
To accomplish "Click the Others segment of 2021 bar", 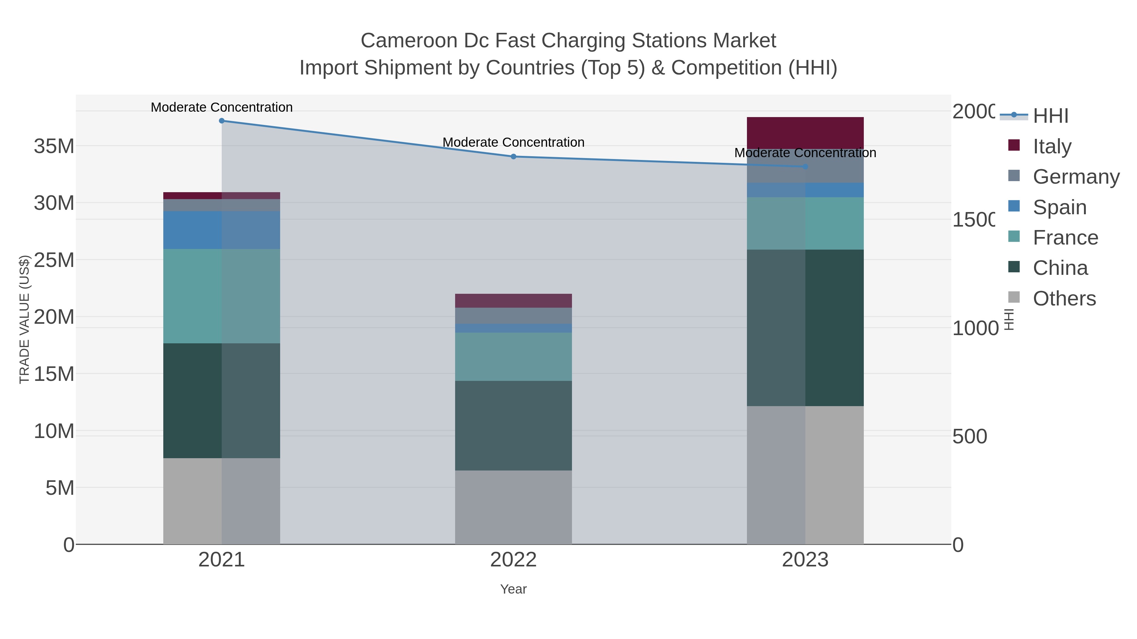I will (222, 501).
